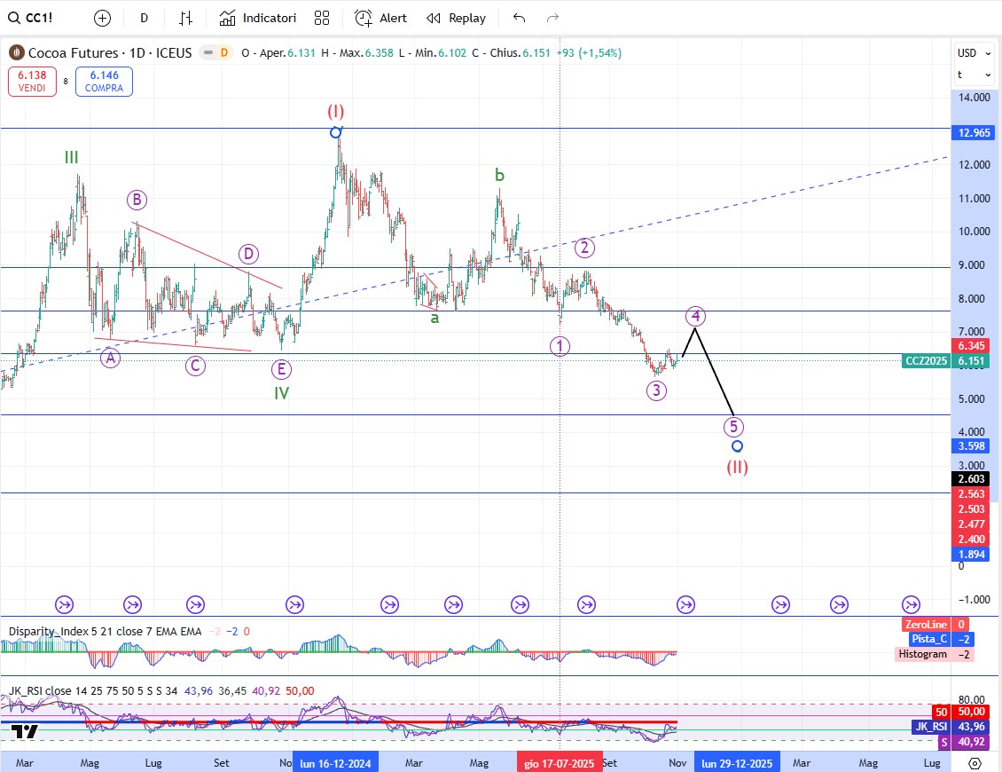Open the layout templates grid icon
The height and width of the screenshot is (772, 1002).
point(322,18)
